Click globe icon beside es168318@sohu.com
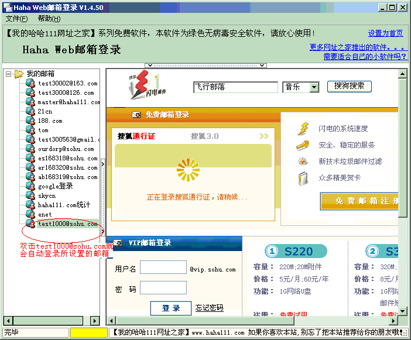This screenshot has height=340, width=411. pyautogui.click(x=30, y=158)
